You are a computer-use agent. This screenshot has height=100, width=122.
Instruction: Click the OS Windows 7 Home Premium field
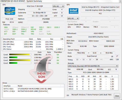[x=91, y=95]
